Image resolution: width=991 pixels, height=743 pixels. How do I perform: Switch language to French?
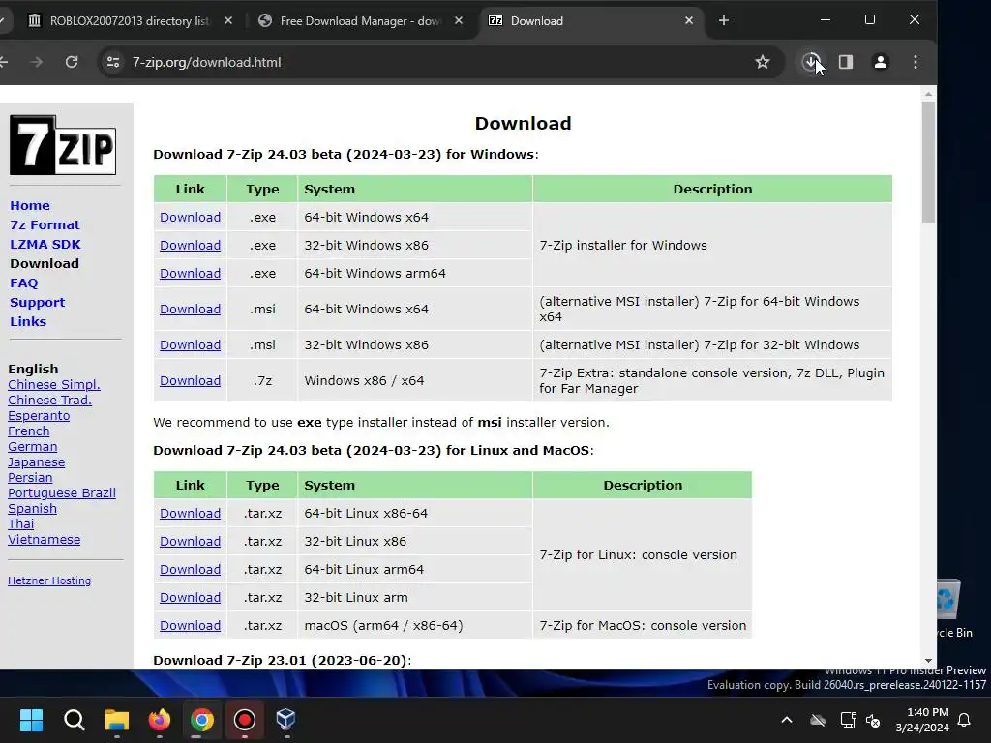tap(28, 431)
